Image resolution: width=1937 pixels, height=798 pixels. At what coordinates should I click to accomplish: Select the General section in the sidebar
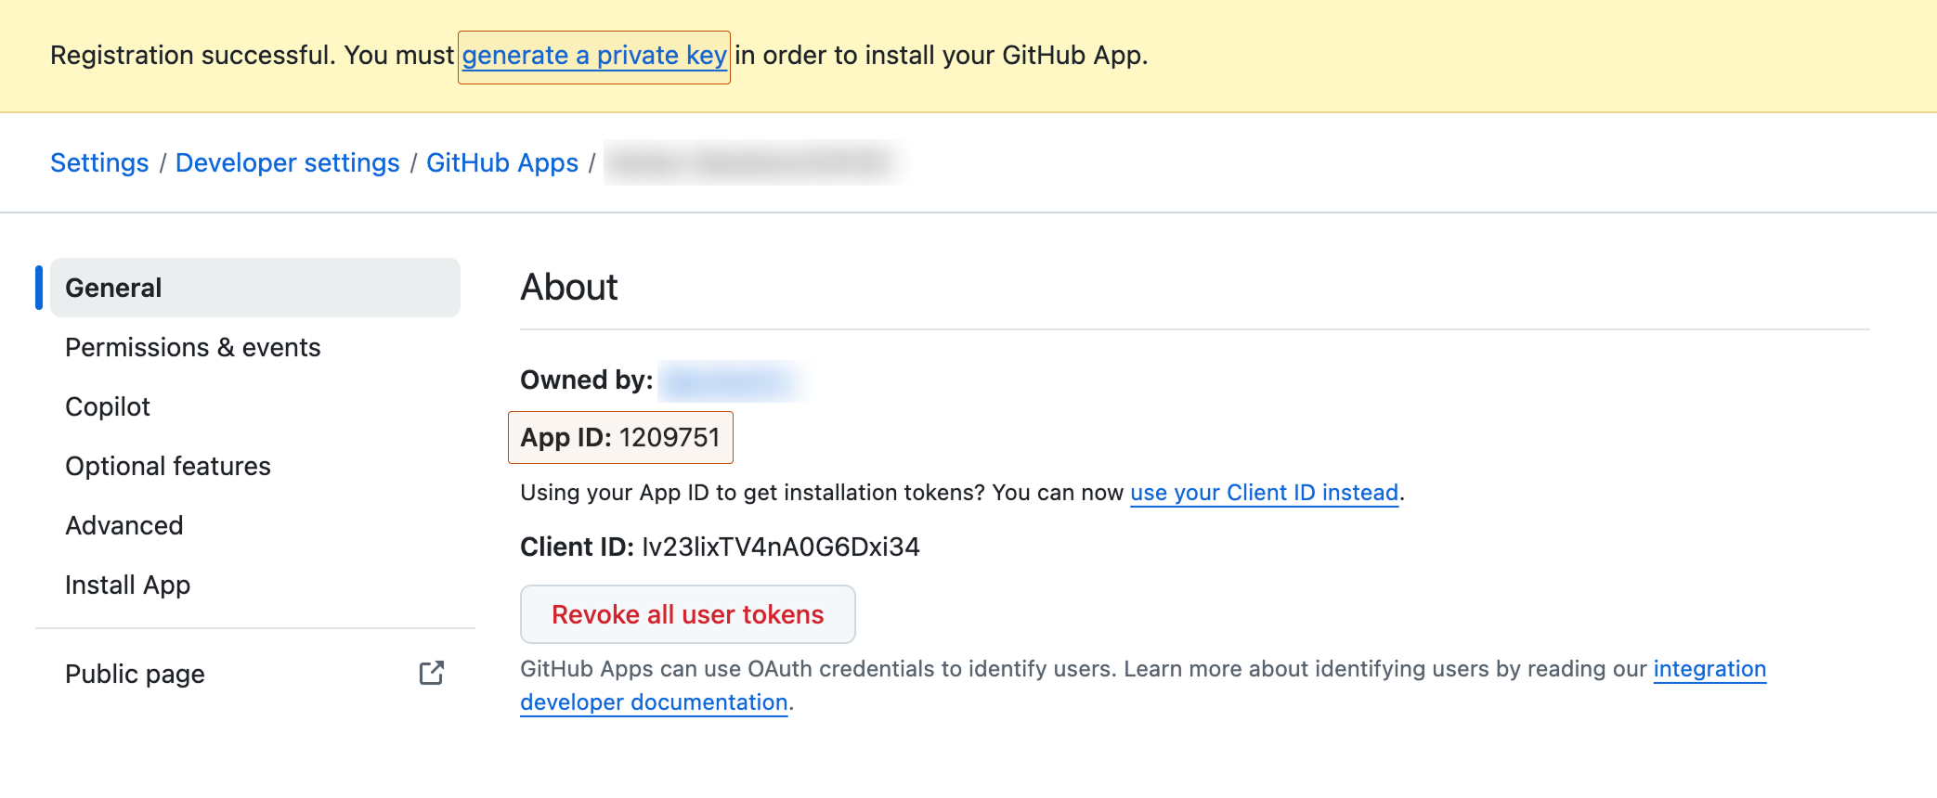(112, 288)
